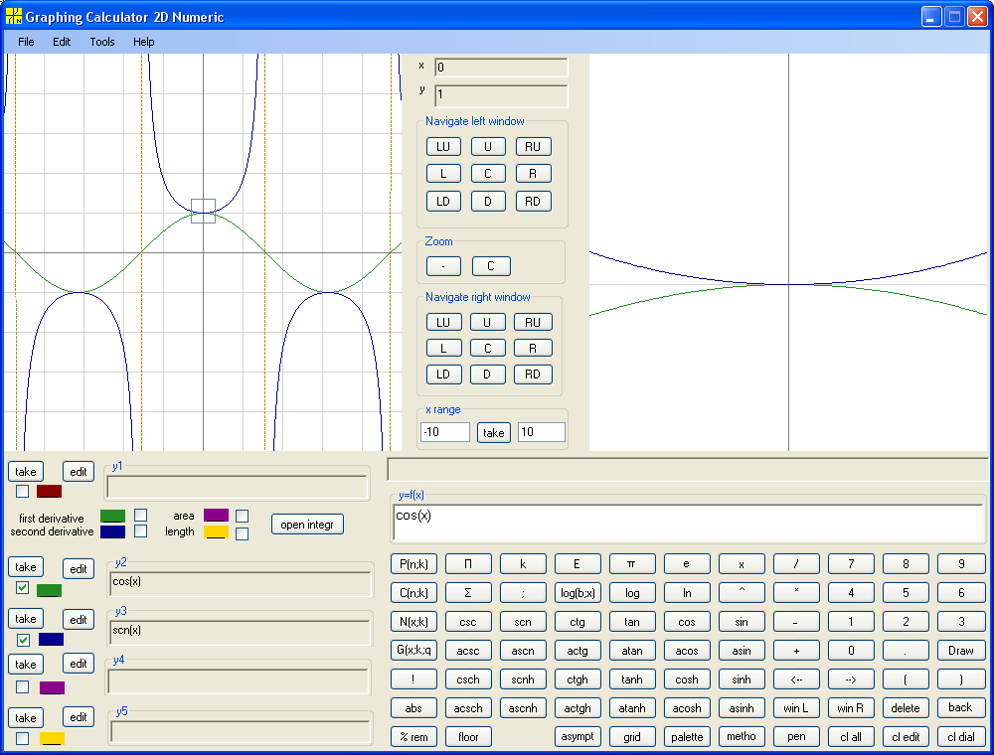Image resolution: width=994 pixels, height=755 pixels.
Task: Click the x range maximum field 10
Action: (542, 432)
